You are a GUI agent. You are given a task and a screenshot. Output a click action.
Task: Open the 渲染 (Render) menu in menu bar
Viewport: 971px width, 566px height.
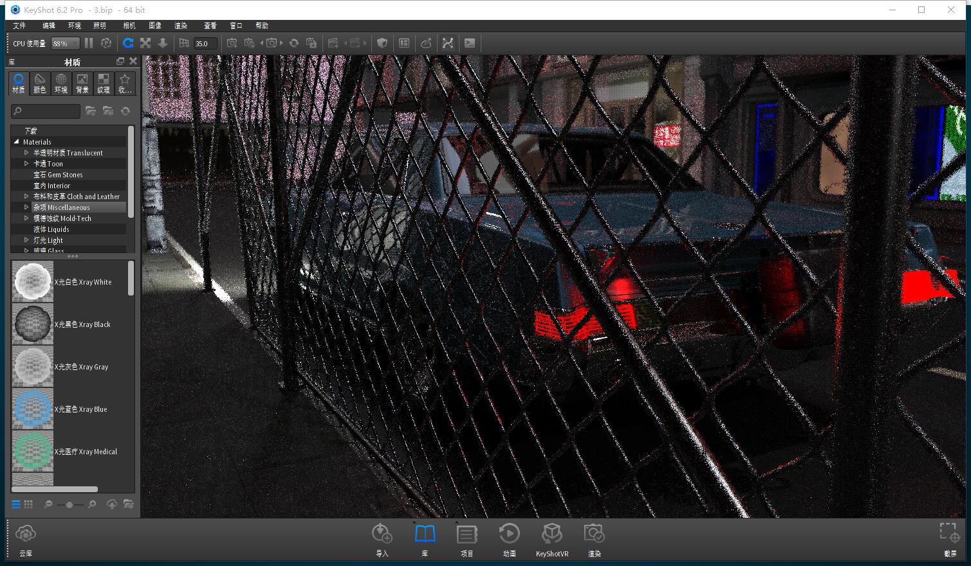(180, 26)
